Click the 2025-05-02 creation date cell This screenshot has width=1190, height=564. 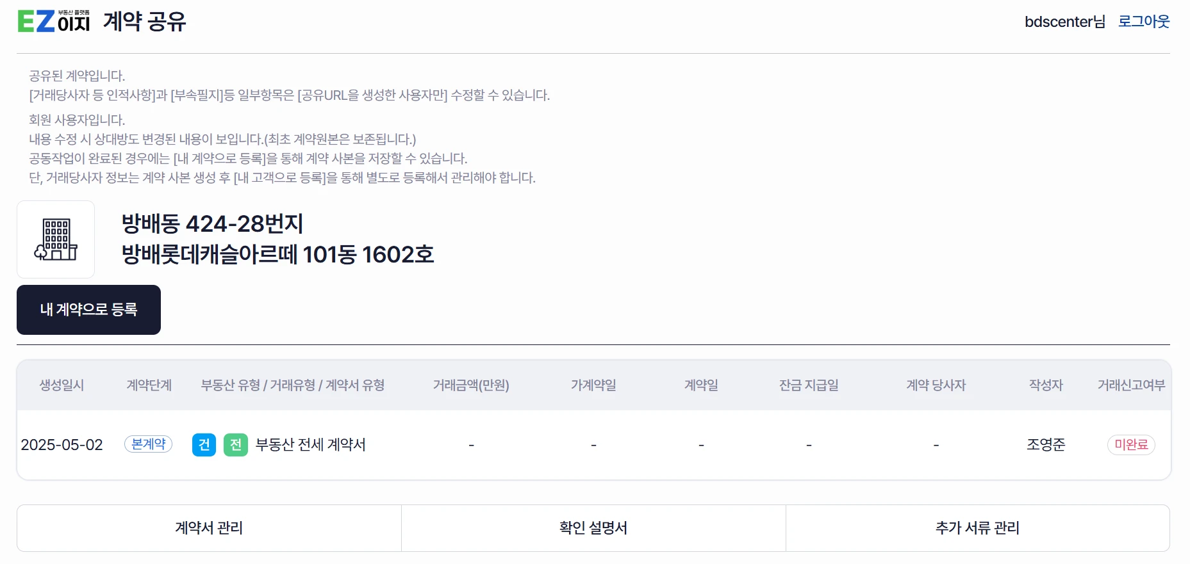tap(62, 445)
